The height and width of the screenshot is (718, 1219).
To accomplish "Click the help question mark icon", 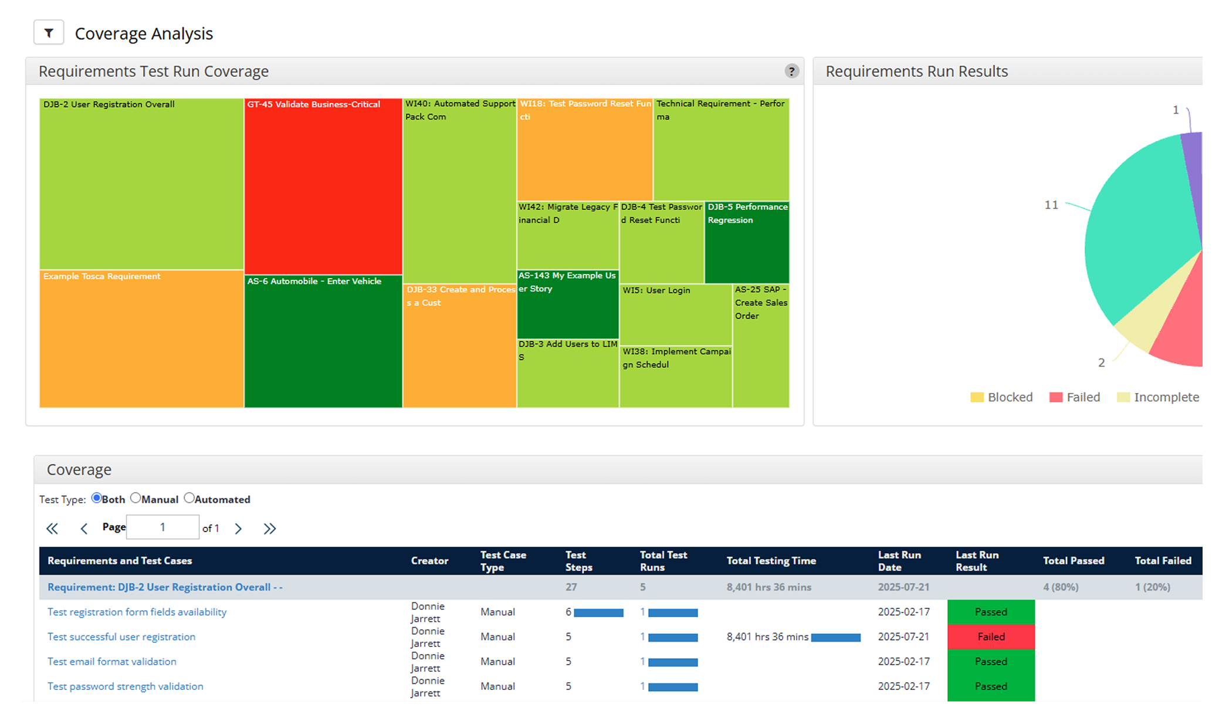I will tap(791, 71).
